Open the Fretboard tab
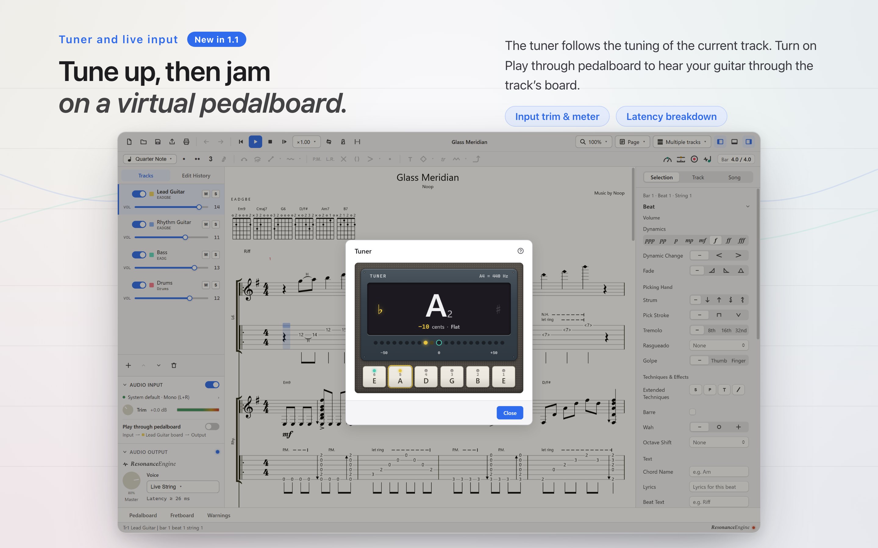878x548 pixels. click(182, 515)
